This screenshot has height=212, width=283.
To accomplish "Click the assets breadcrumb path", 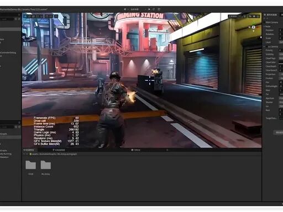I will 55,154.
